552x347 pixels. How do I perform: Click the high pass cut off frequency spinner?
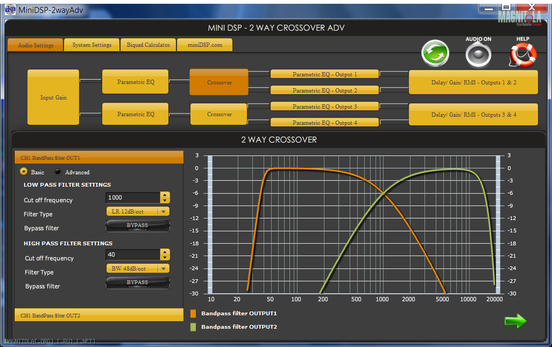click(165, 254)
